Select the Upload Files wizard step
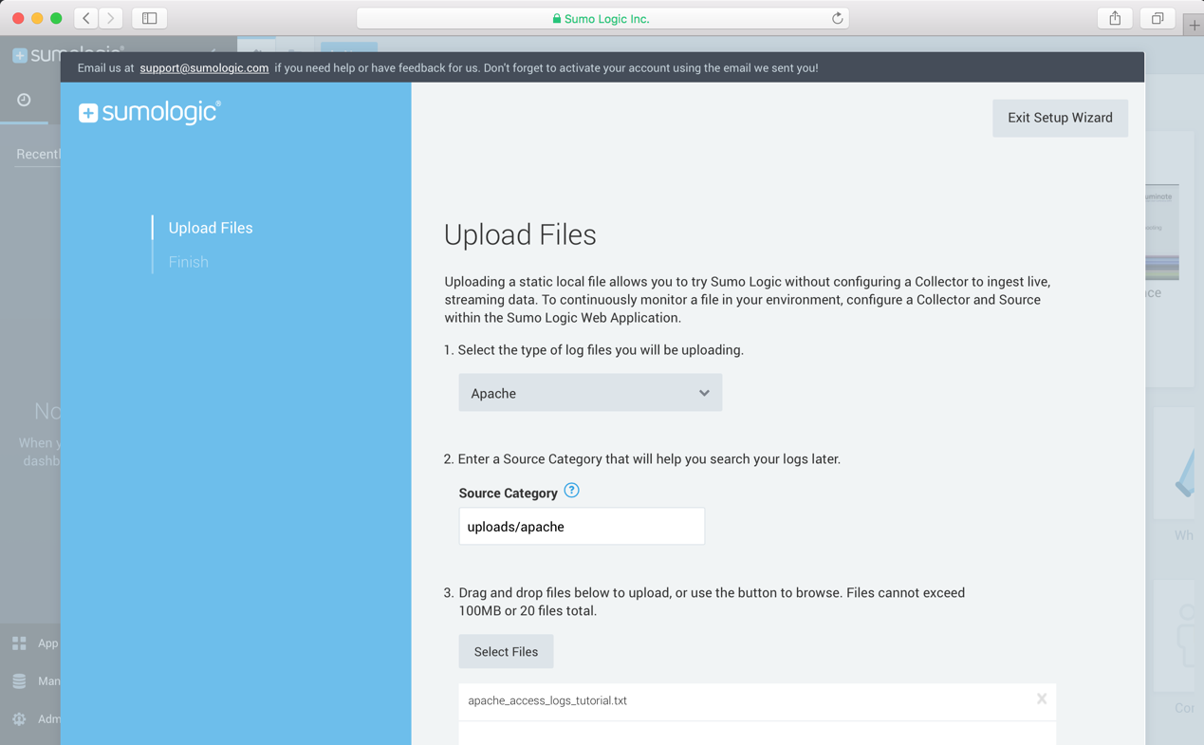1204x745 pixels. [x=211, y=228]
